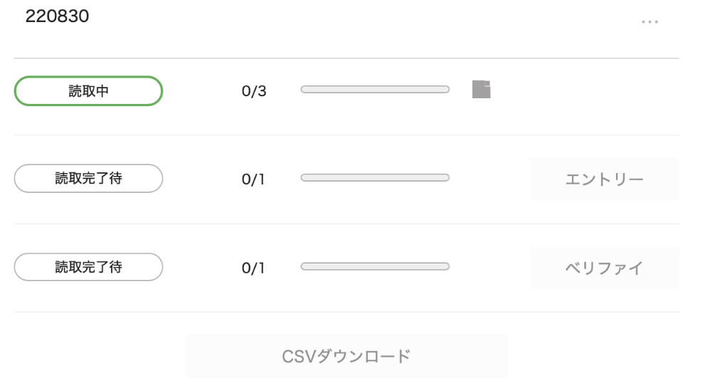
Task: Click the 0/1 count in エントリー row
Action: tap(253, 179)
